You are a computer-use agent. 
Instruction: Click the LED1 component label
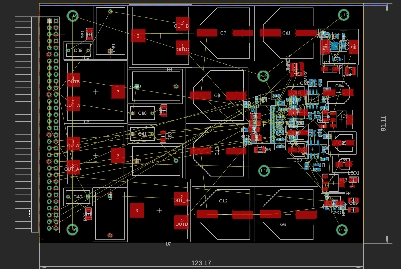353,173
